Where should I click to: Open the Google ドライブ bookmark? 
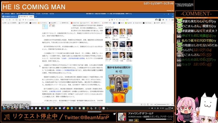pos(85,23)
